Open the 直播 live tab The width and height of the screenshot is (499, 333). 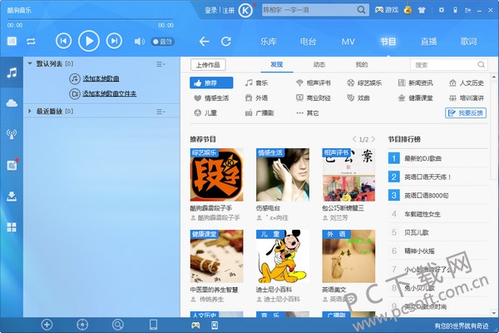tap(428, 42)
